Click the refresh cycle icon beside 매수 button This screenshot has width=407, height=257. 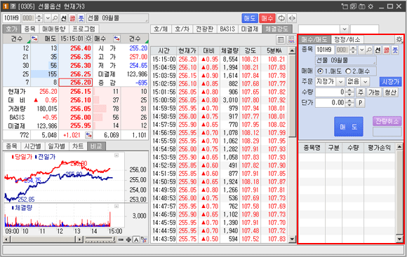pos(281,18)
